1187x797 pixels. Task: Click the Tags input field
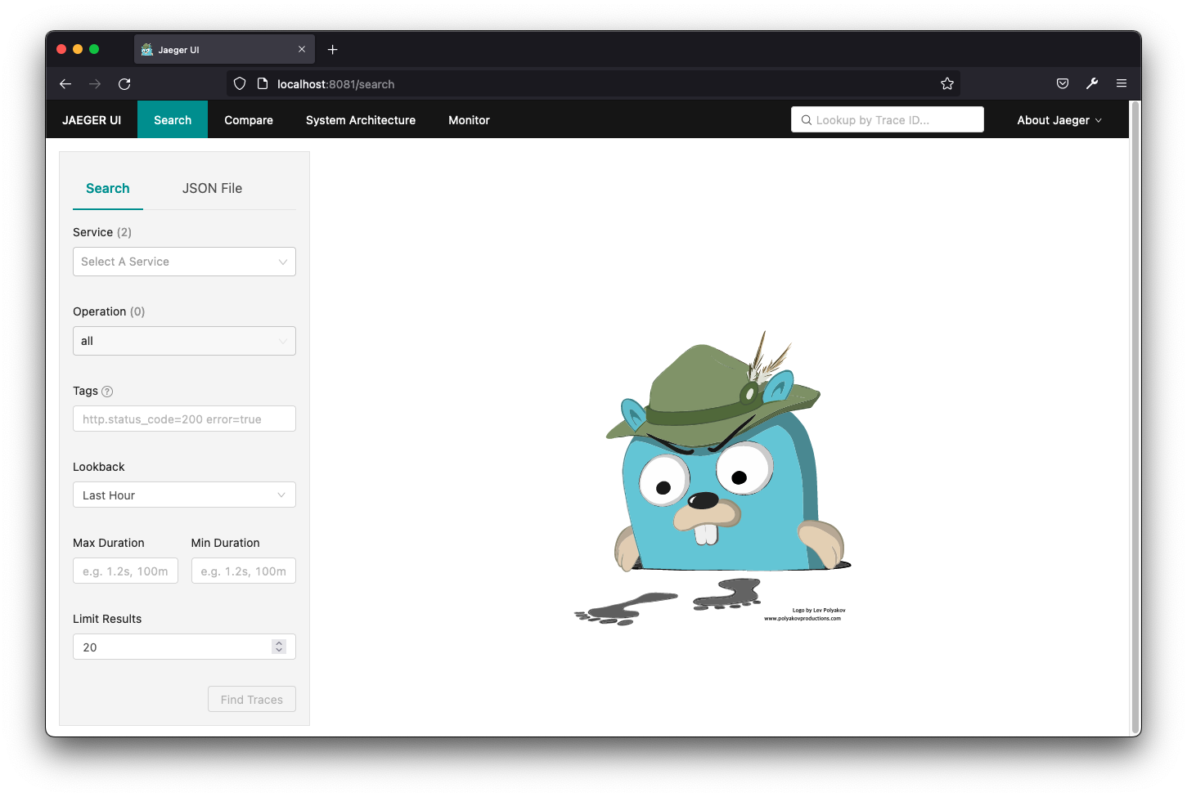[x=184, y=419]
